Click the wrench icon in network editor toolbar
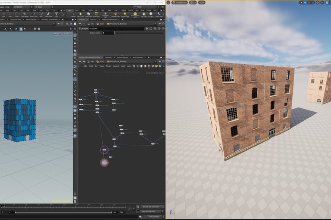 click(134, 66)
